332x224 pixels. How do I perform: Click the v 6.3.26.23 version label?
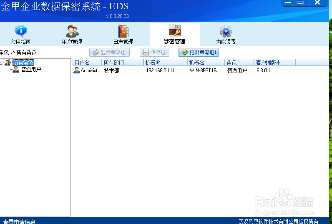[x=117, y=16]
